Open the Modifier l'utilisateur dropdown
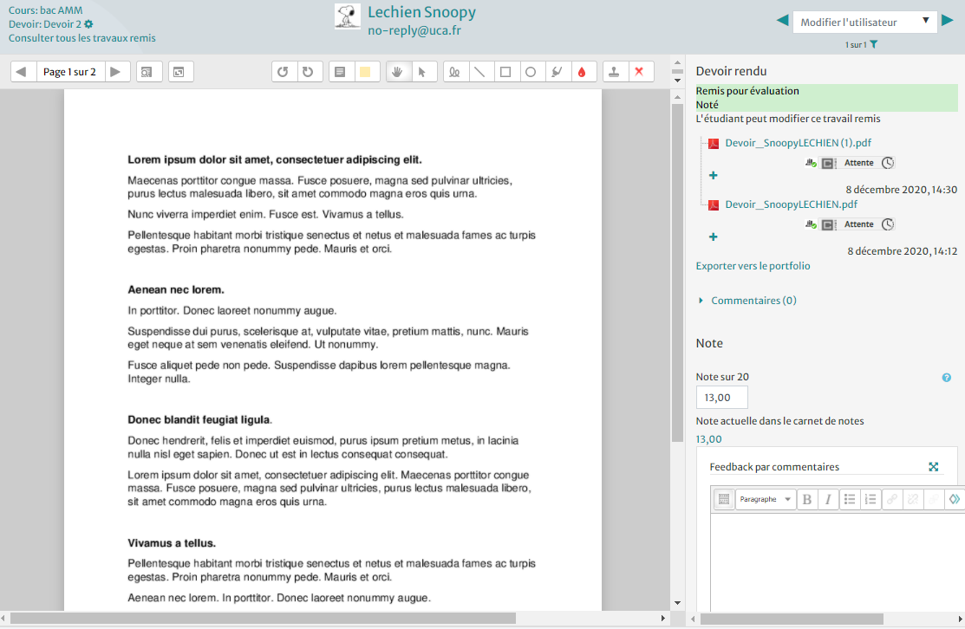Screen dimensions: 965x629 [864, 22]
